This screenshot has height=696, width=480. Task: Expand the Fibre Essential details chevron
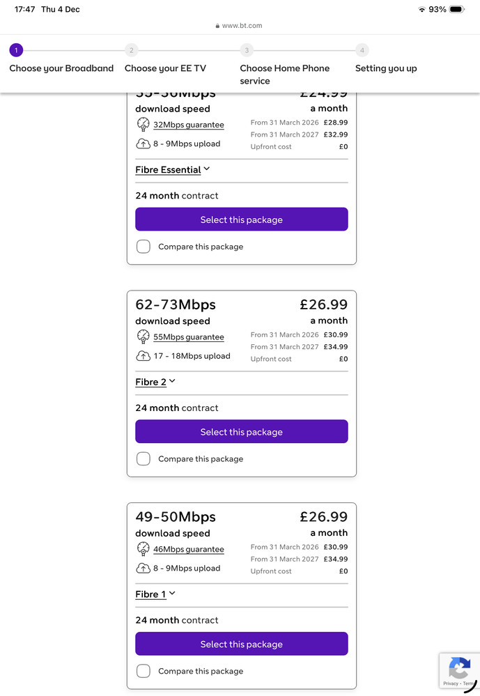(207, 169)
